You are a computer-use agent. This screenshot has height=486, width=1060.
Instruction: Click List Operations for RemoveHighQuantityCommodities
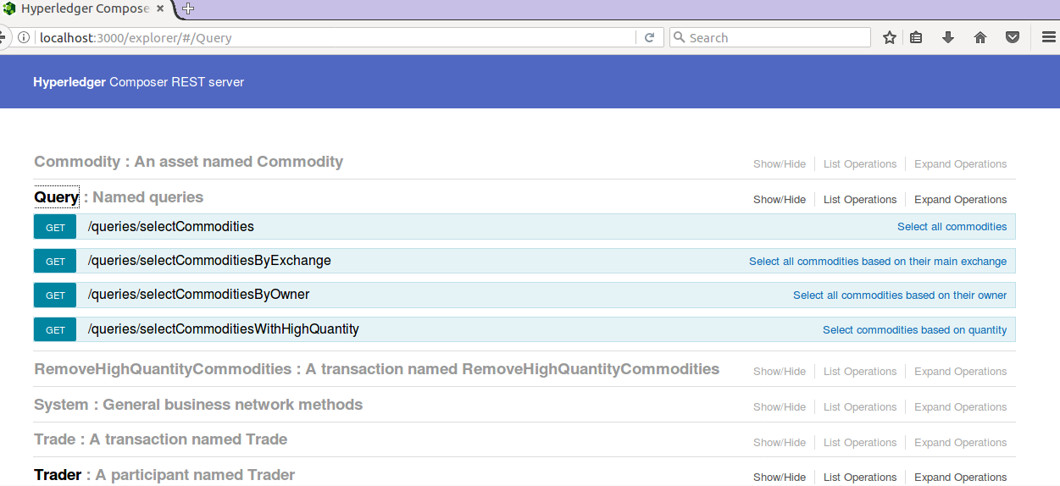click(x=860, y=372)
